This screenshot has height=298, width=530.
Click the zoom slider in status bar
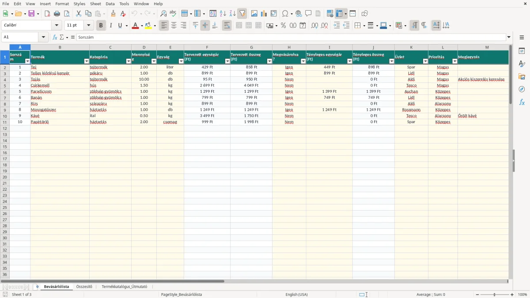[x=495, y=294]
